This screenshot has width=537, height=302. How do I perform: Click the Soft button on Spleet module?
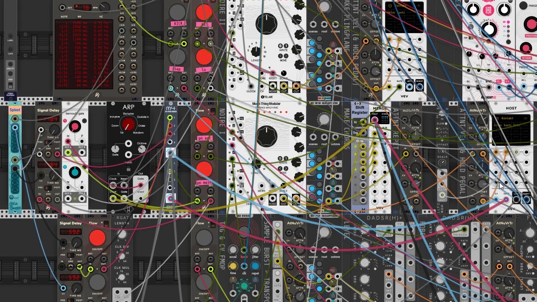pyautogui.click(x=12, y=197)
